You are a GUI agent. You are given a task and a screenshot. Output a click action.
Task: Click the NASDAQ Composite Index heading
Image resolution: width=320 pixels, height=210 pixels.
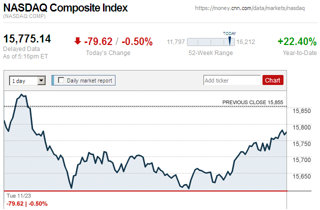point(65,8)
